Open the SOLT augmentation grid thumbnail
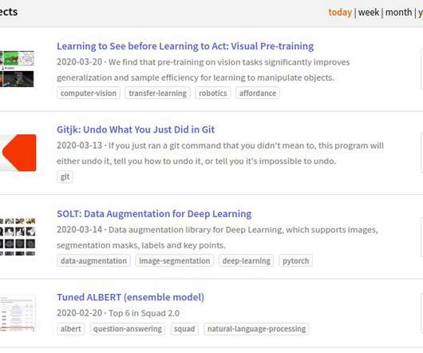423x353 pixels. point(18,236)
